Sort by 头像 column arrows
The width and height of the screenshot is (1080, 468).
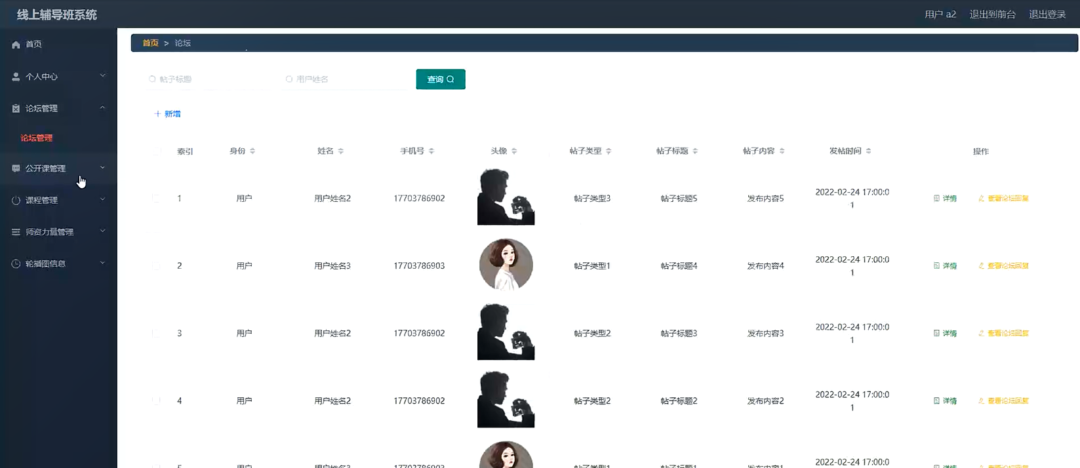point(514,151)
